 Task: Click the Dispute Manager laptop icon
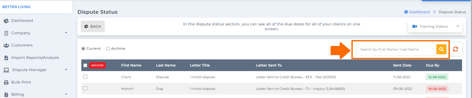tap(6, 70)
